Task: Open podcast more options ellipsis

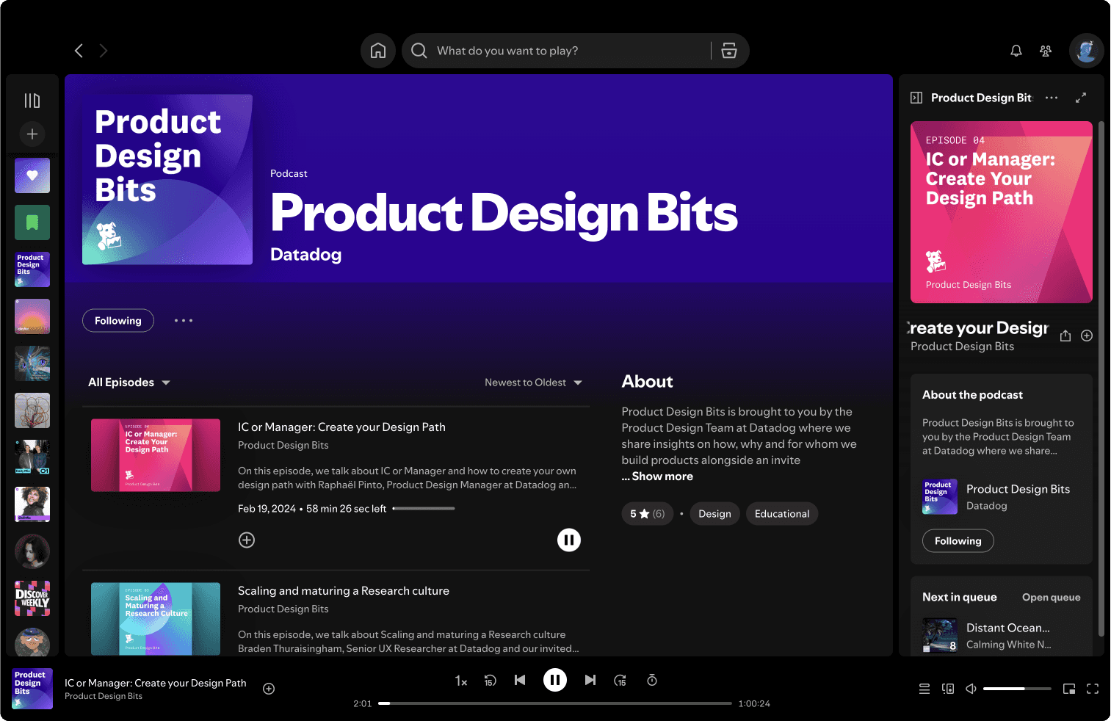Action: pyautogui.click(x=184, y=321)
